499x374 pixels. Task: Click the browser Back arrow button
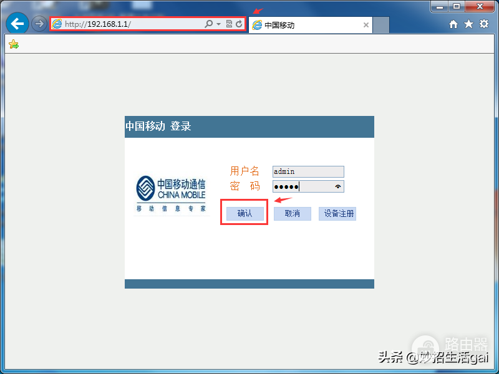point(17,23)
